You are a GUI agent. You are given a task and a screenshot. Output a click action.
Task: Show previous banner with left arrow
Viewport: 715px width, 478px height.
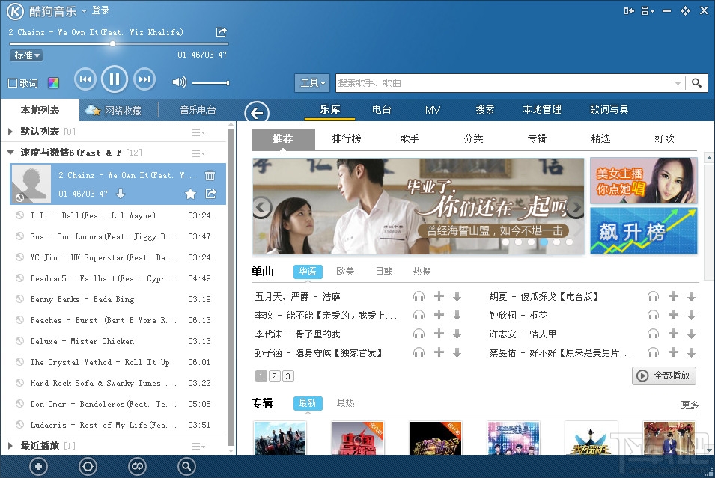262,207
